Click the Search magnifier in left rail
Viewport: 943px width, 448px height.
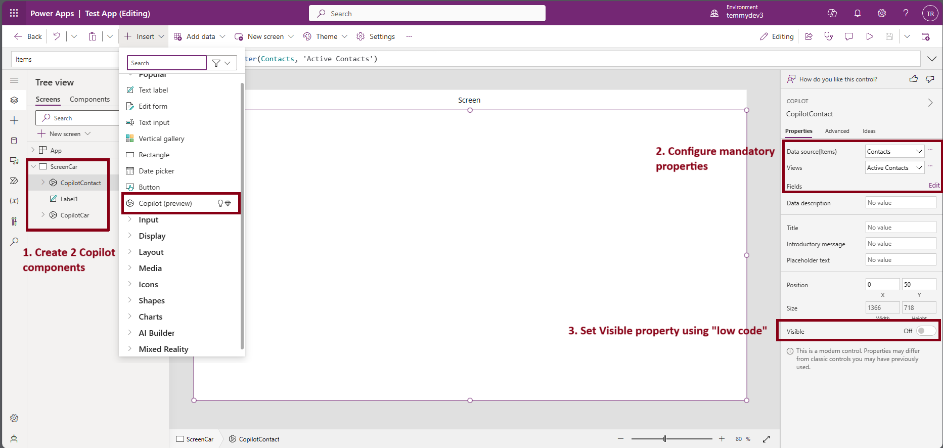pos(14,242)
